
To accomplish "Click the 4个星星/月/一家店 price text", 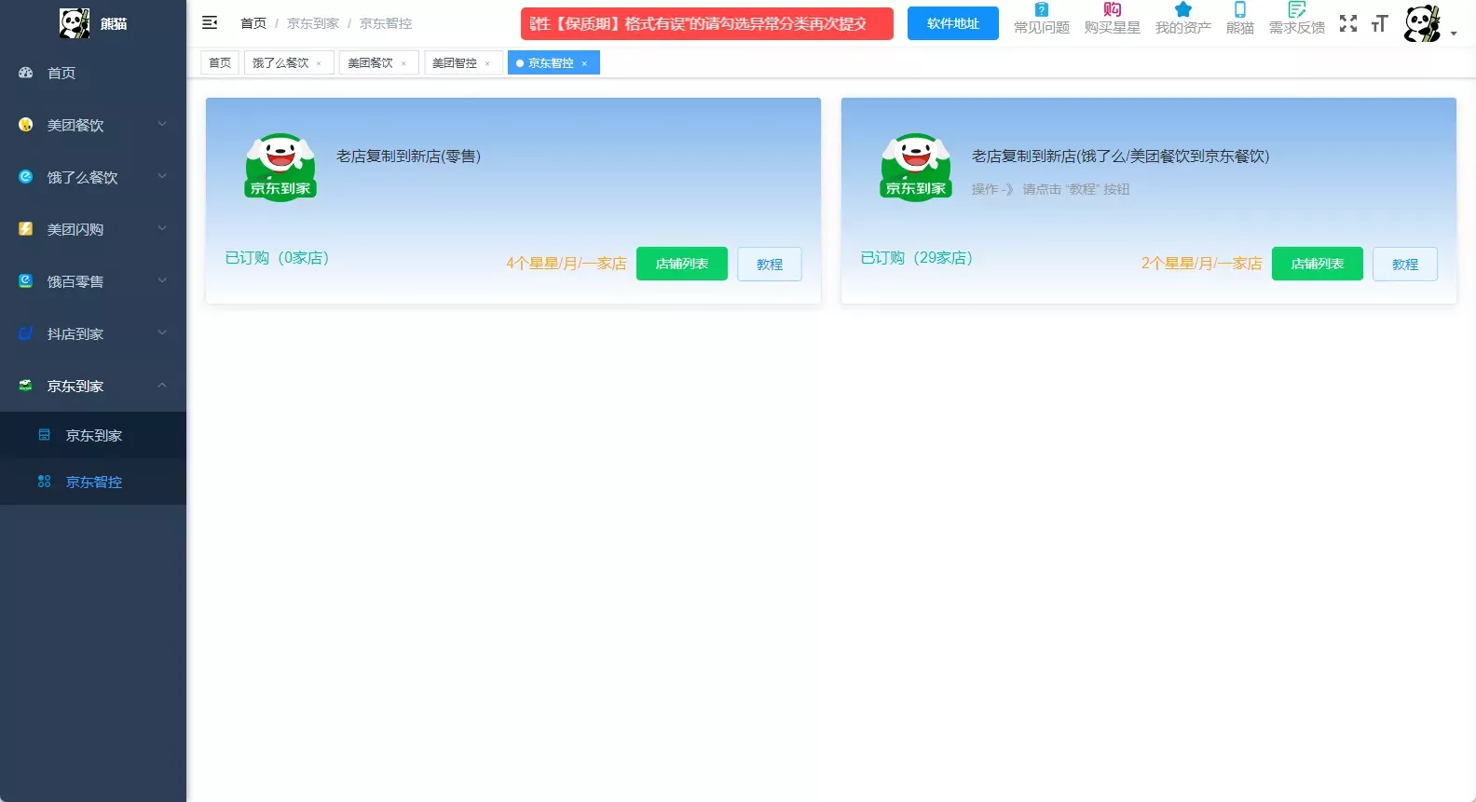I will [567, 264].
